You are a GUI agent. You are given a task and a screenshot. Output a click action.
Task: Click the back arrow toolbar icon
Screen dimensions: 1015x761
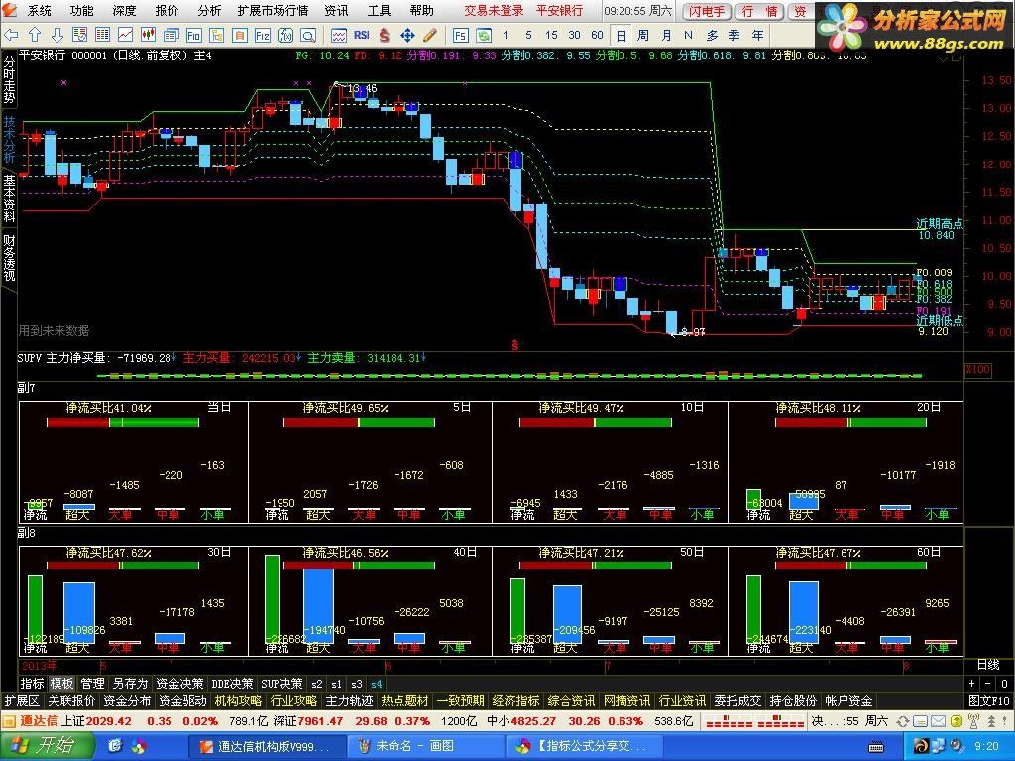coord(11,35)
